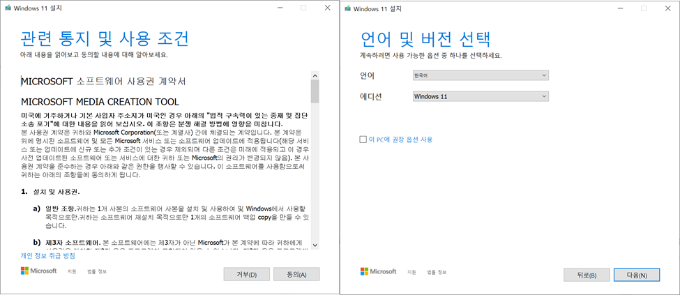Click the scroll up arrow of license text
This screenshot has width=680, height=295.
(315, 75)
